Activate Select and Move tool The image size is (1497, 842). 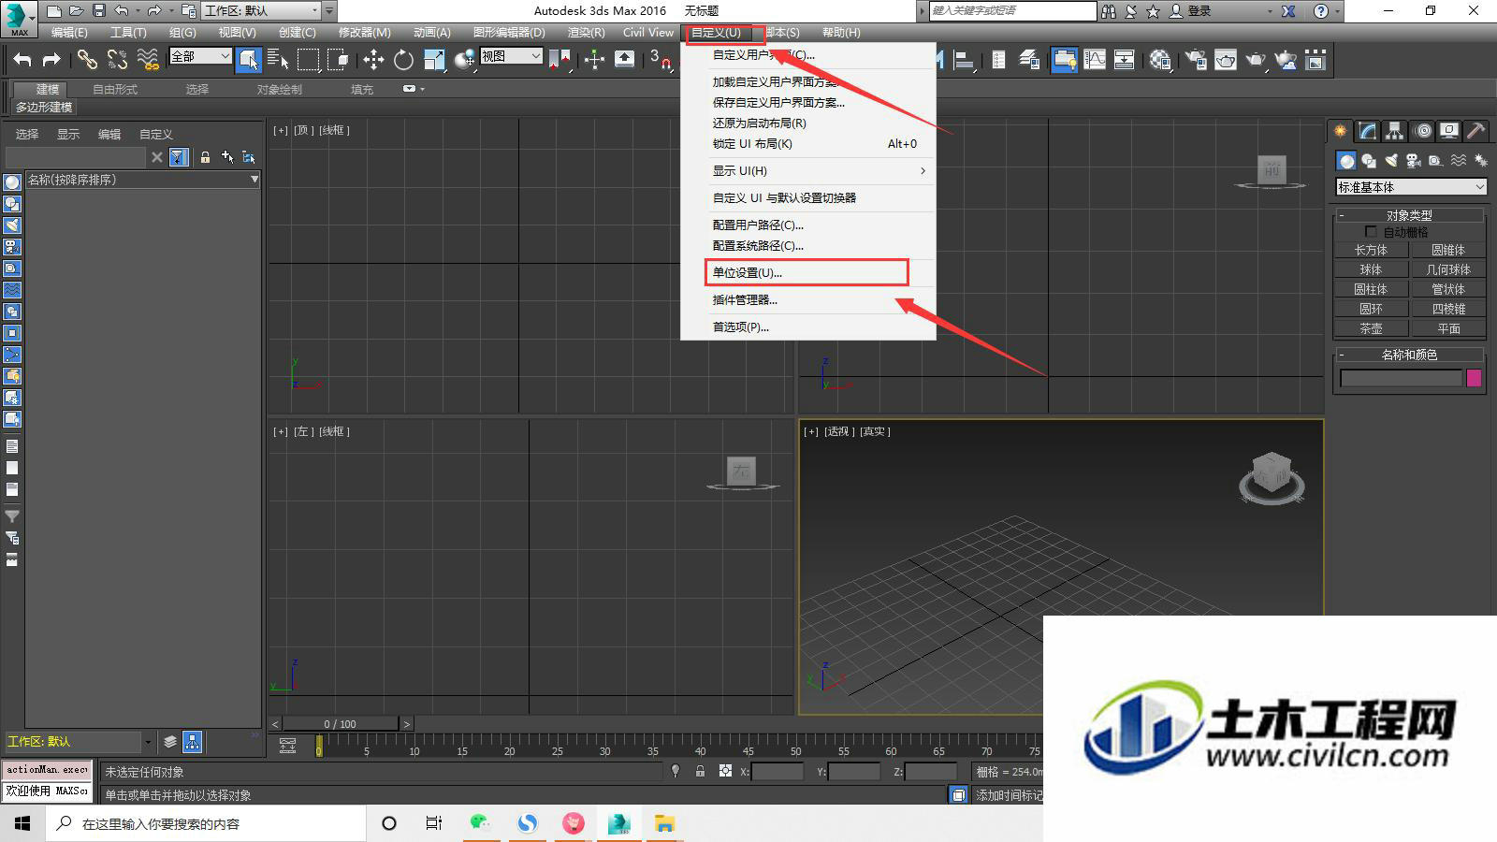373,60
